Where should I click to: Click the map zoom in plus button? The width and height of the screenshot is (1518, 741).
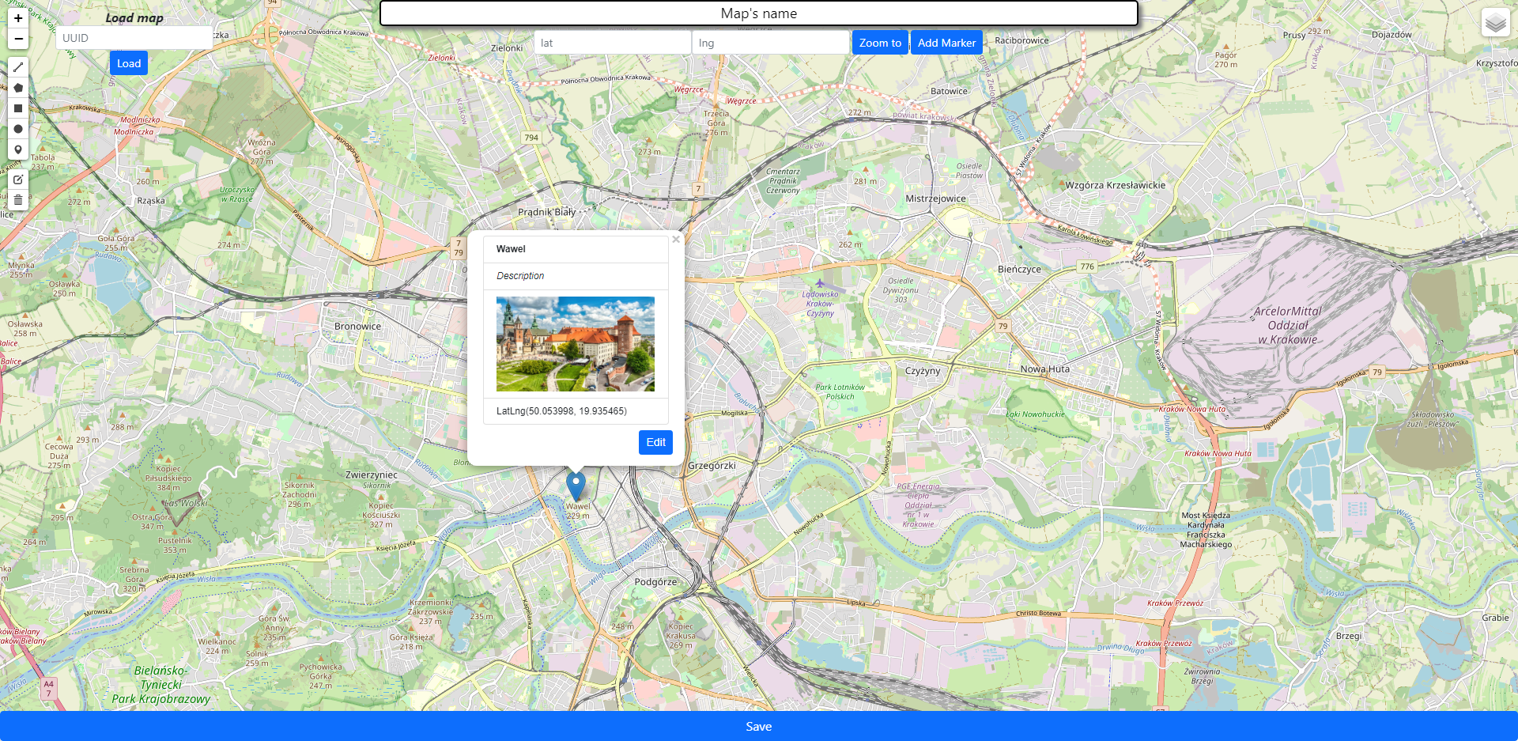pyautogui.click(x=18, y=18)
